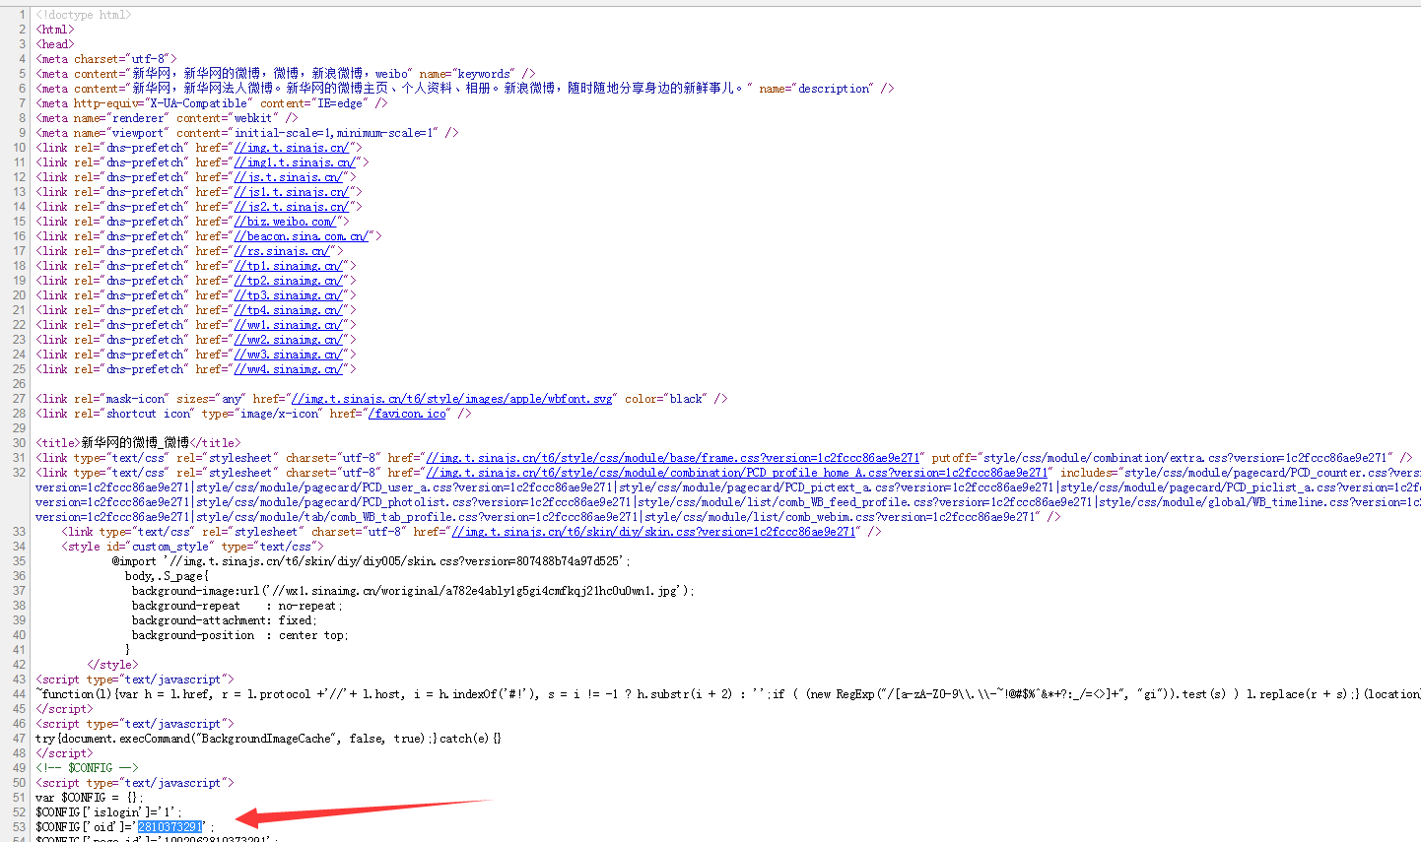
Task: Click the name="keywords" meta line
Action: pyautogui.click(x=286, y=74)
